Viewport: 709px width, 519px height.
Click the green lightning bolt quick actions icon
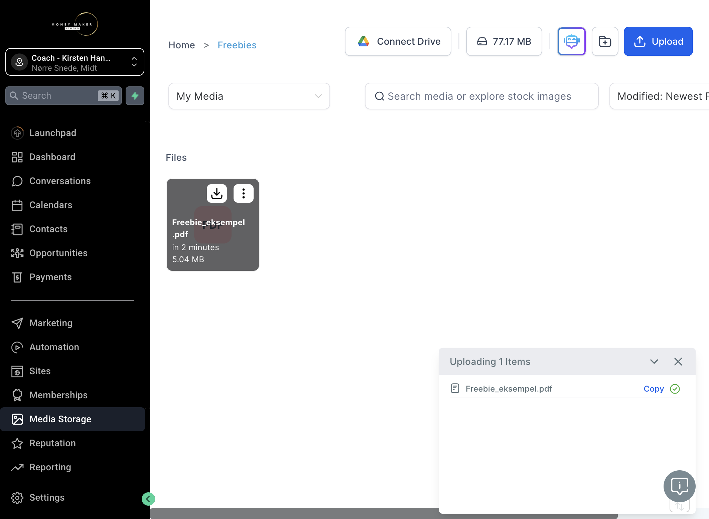tap(135, 96)
